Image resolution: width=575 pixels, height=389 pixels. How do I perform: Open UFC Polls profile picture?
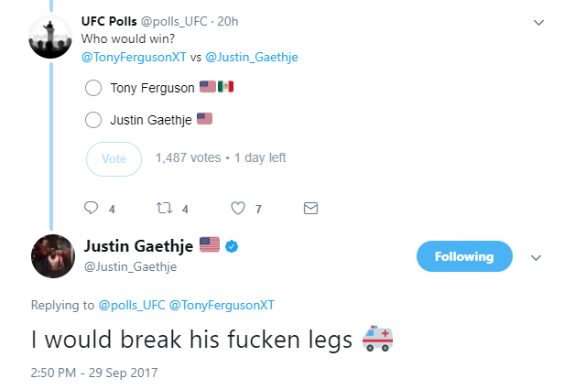[x=52, y=37]
